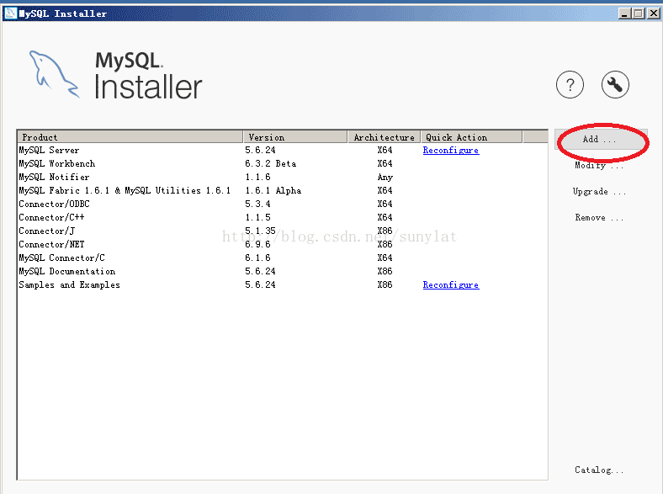The height and width of the screenshot is (494, 663).
Task: Click version 5.3.4 of Connector/ODBC
Action: 257,204
